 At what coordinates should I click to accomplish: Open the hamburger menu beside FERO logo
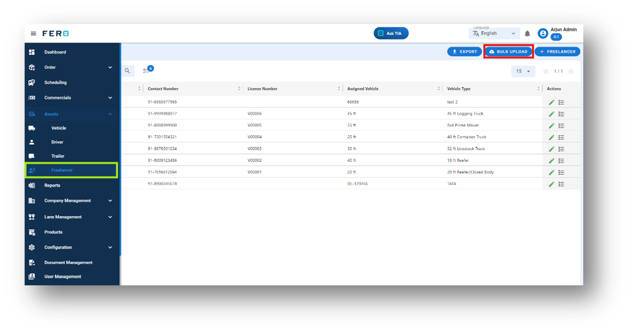pos(33,33)
